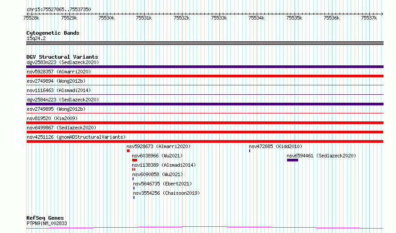The height and width of the screenshot is (233, 396).
Task: Click the 75536k ruler tick label
Action: point(331,18)
